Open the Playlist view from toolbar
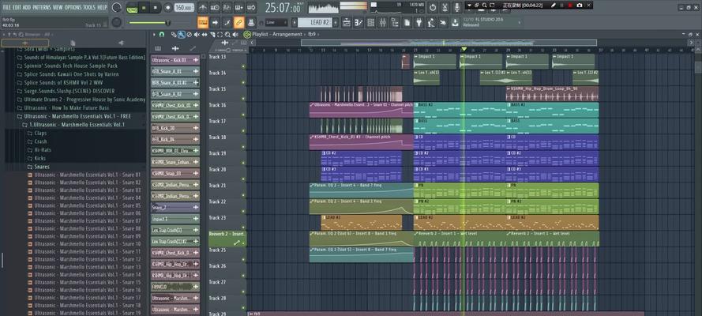 (347, 22)
